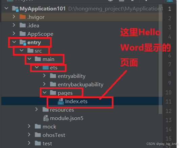Expand the resources folder
Screen dimensions: 180x148
pyautogui.click(x=36, y=109)
